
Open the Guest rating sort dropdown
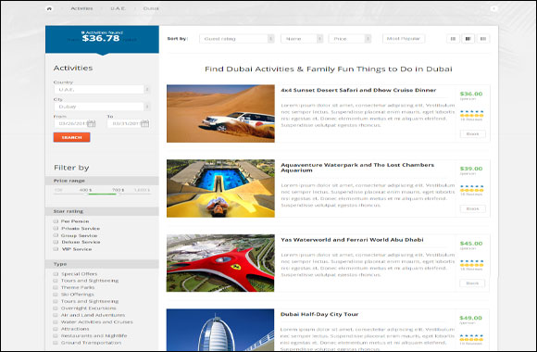[237, 39]
